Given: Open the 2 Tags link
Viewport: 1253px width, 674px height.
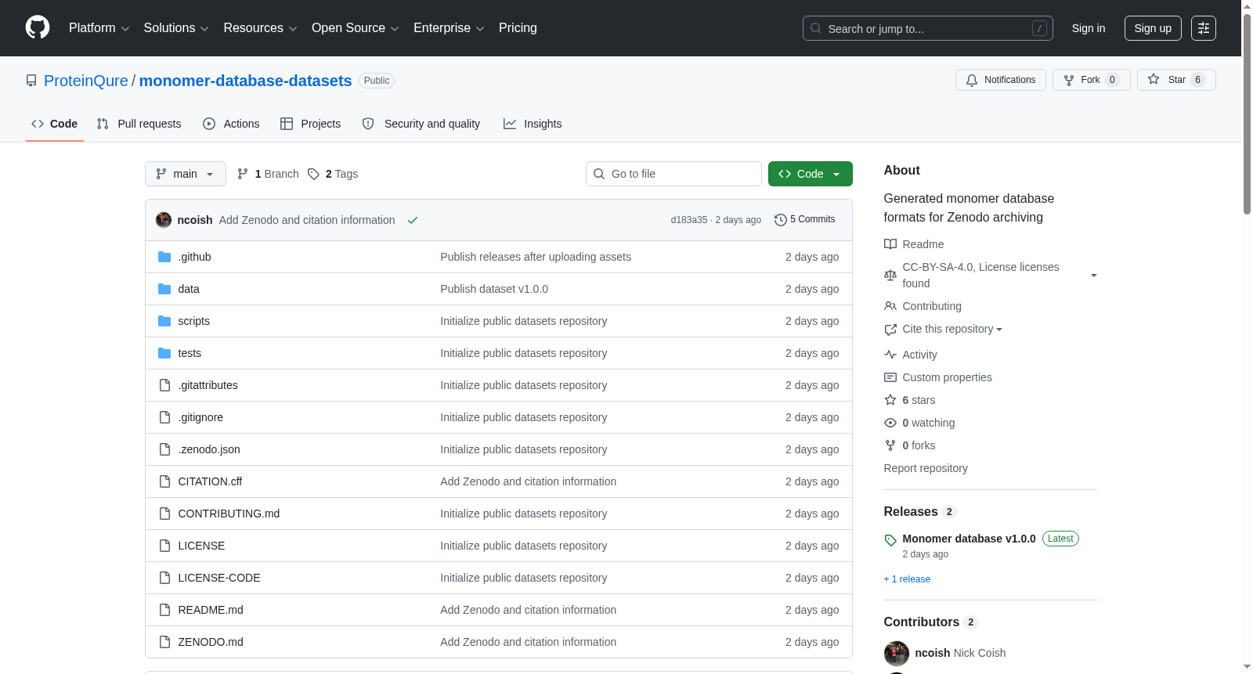Looking at the screenshot, I should [x=333, y=174].
